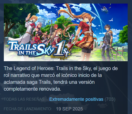Click the orange twin-tailed heroine in the artwork
The image size is (132, 114).
click(x=85, y=34)
